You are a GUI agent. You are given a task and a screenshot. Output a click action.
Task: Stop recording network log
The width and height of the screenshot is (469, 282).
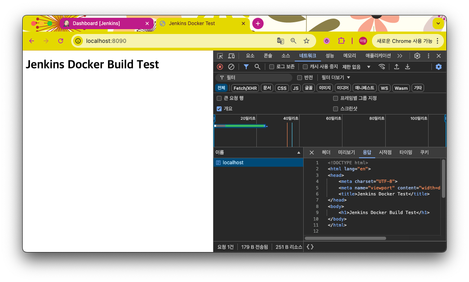[220, 67]
